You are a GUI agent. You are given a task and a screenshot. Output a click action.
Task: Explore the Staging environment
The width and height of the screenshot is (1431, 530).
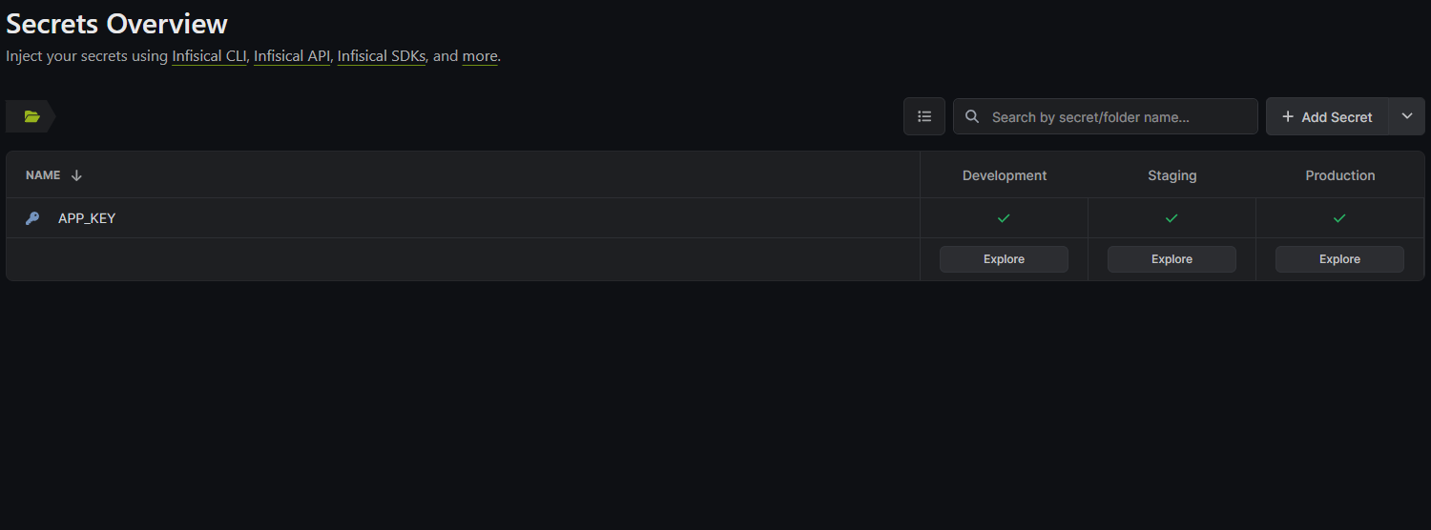pos(1172,259)
